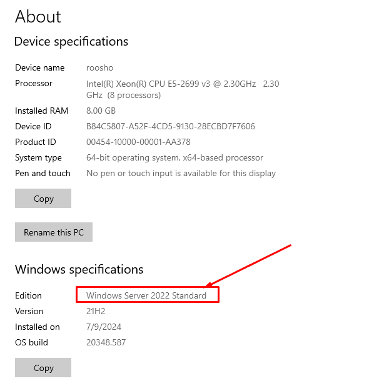Select the Windows specifications heading
384x386 pixels.
[x=79, y=270]
